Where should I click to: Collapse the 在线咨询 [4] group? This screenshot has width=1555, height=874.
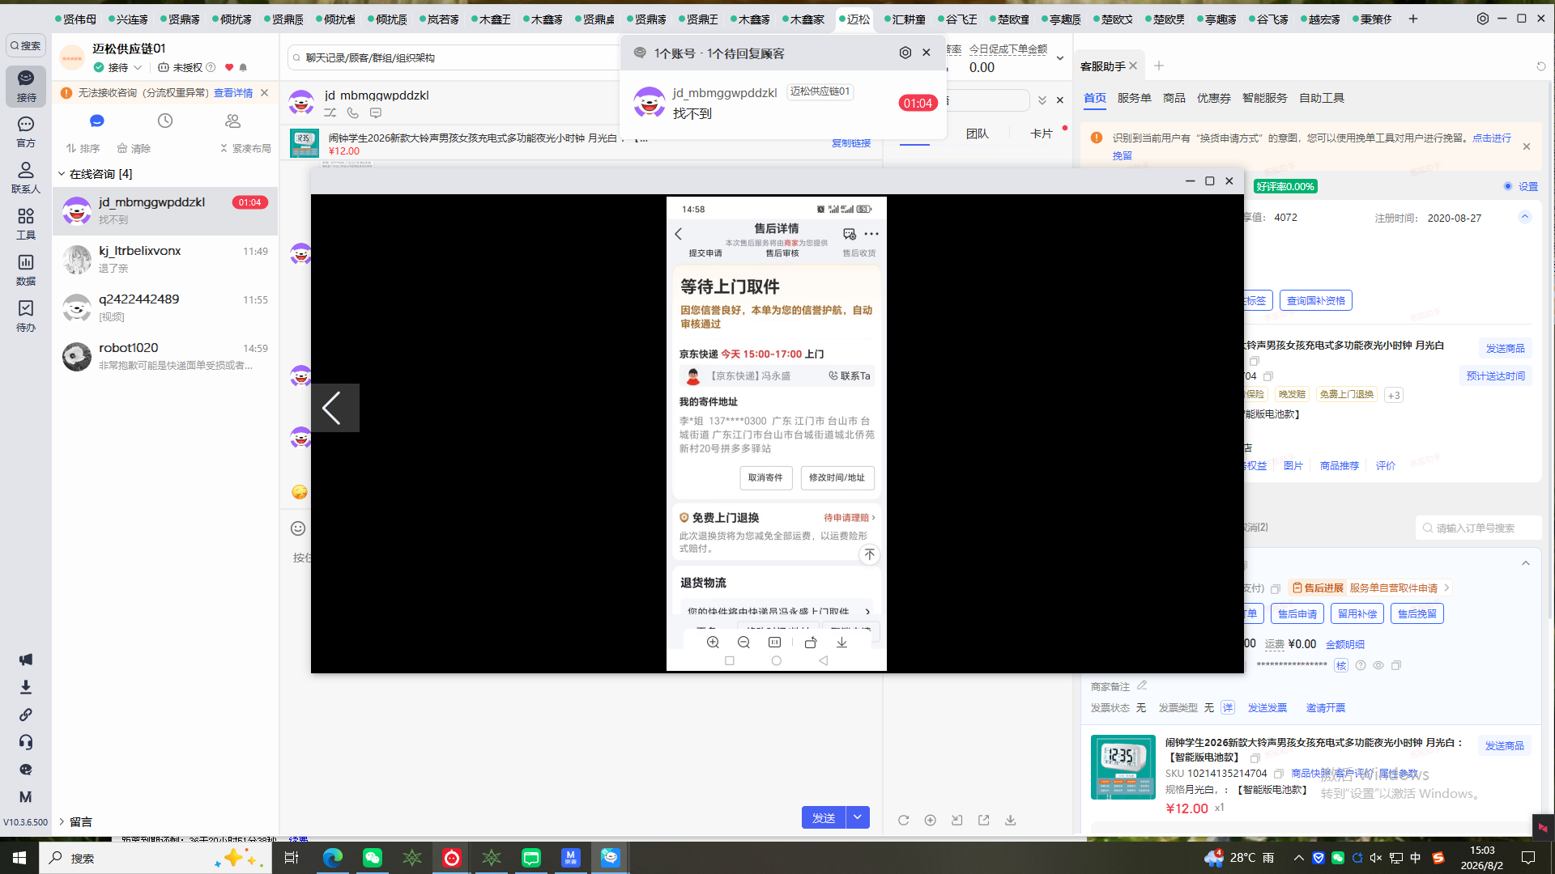click(x=62, y=174)
